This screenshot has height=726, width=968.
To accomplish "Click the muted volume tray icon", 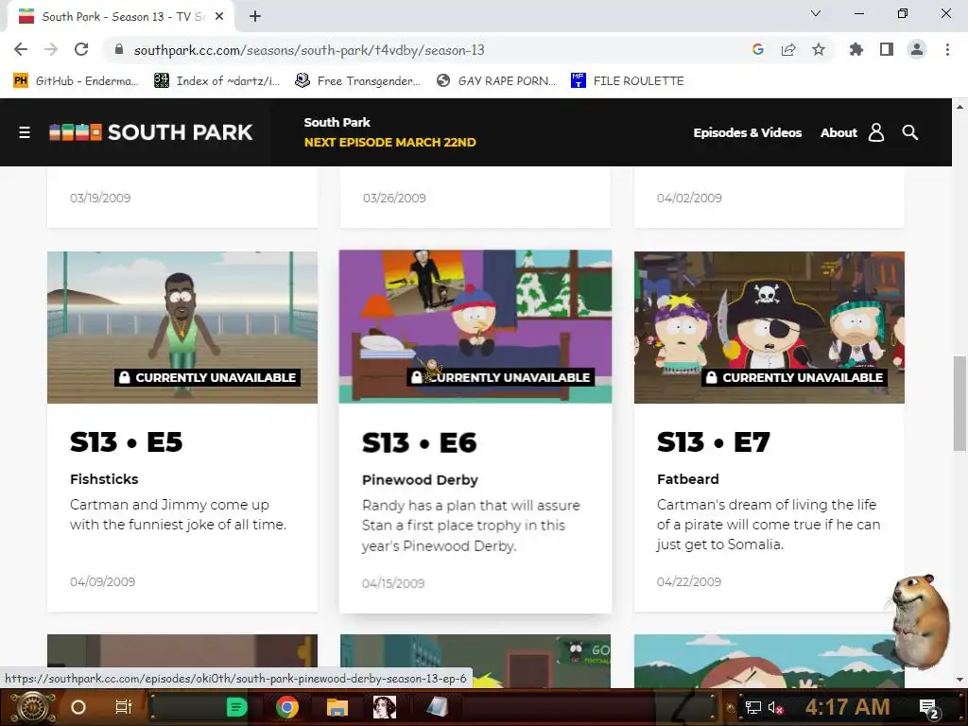I will click(x=775, y=707).
